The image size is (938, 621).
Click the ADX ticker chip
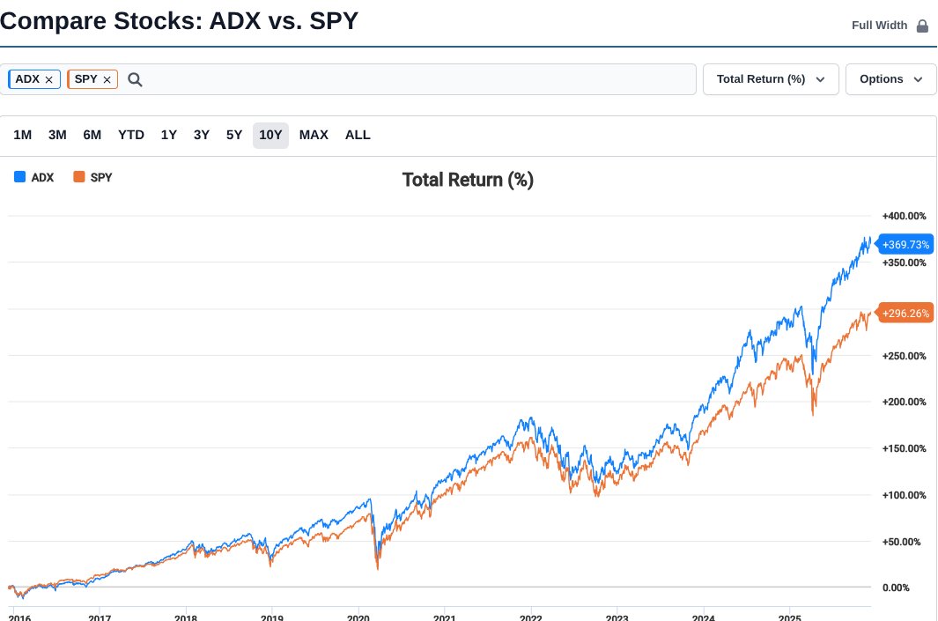point(34,79)
